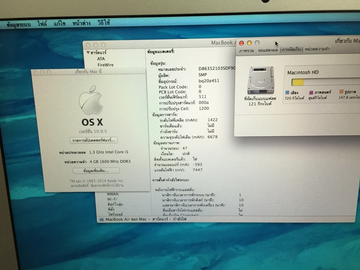
Task: Click the ข้อมูลเพิ่มเติม... button
Action: pos(96,171)
